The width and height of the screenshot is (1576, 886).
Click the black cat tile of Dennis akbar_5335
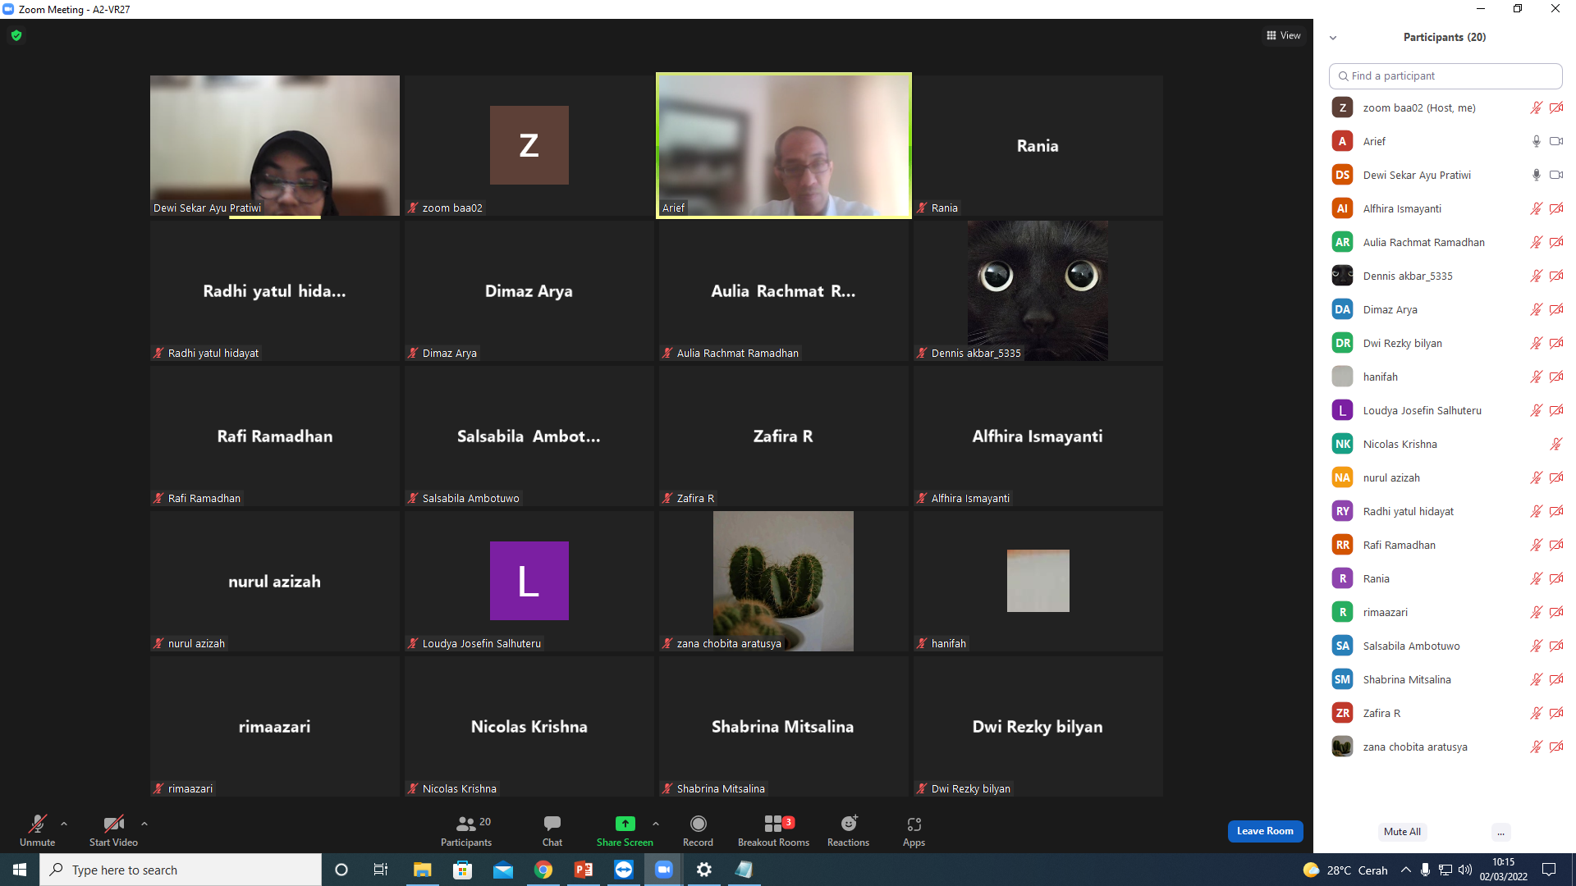coord(1038,290)
